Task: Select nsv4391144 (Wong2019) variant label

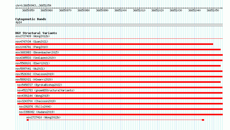Action: tap(33, 96)
